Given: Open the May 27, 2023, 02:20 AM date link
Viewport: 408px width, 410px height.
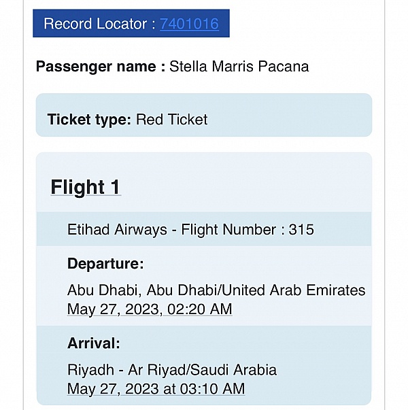Looking at the screenshot, I should pyautogui.click(x=150, y=309).
